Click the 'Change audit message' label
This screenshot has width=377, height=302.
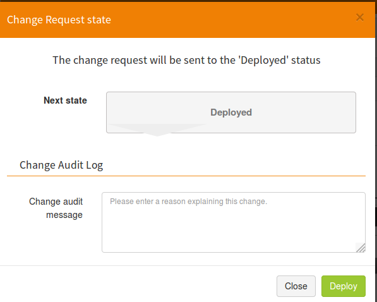[56, 208]
